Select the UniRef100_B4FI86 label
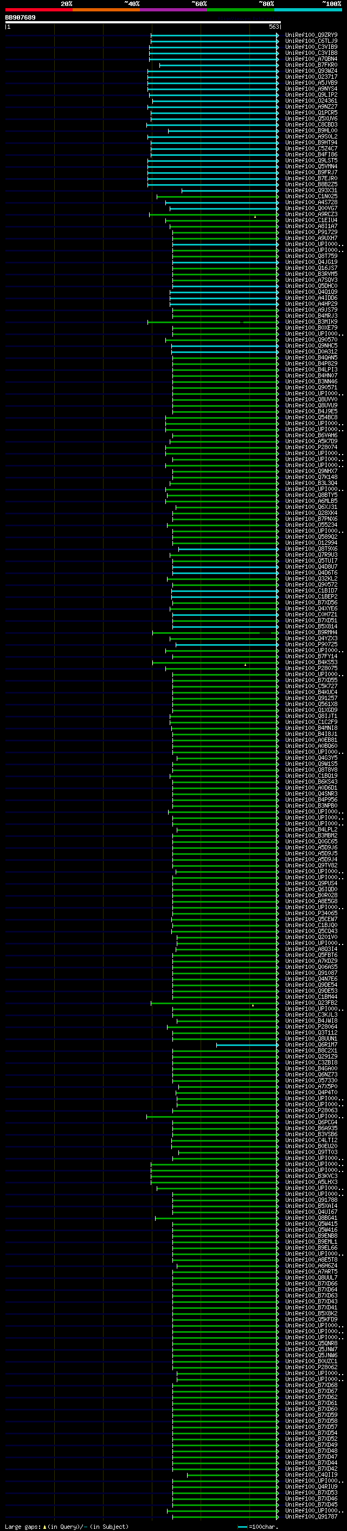This screenshot has height=1531, width=347. (311, 155)
